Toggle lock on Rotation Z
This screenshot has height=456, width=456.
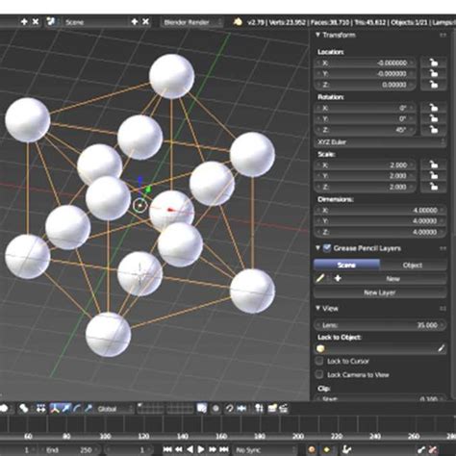pos(434,130)
